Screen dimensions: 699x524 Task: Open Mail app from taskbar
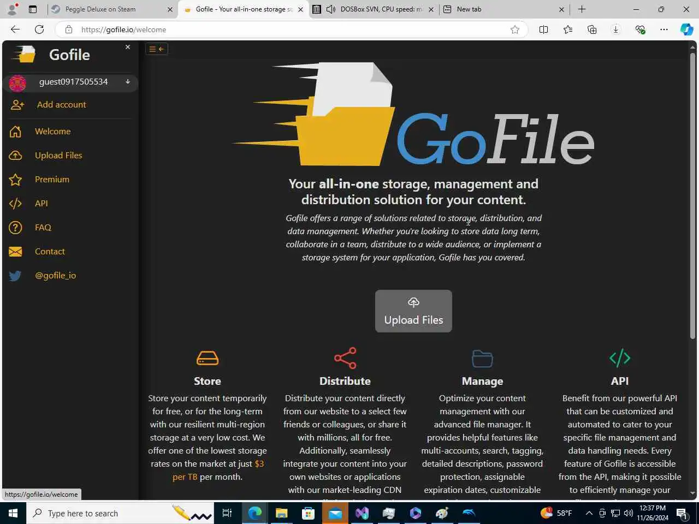point(335,513)
